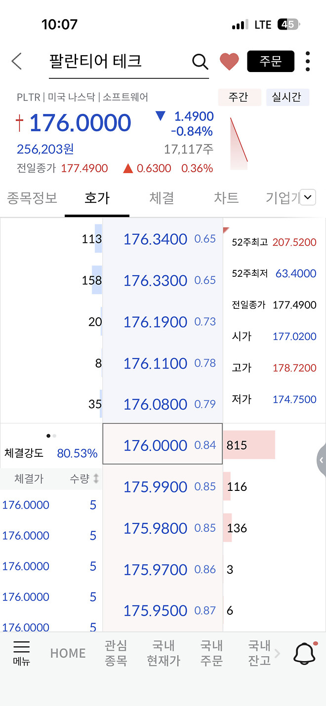Tap the heart icon to favorite Palantir
The height and width of the screenshot is (706, 326).
pyautogui.click(x=229, y=61)
